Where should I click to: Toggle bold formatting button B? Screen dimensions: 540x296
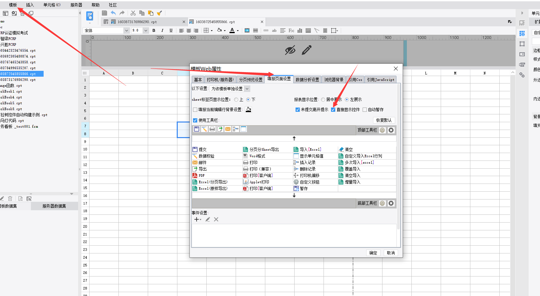tap(154, 31)
